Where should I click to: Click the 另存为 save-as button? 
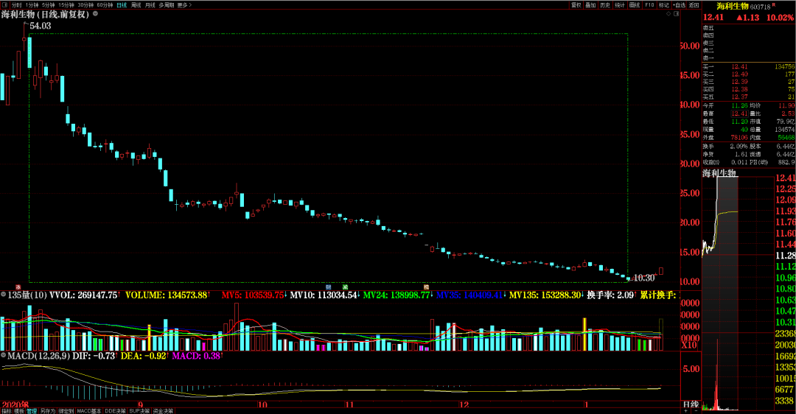point(48,411)
